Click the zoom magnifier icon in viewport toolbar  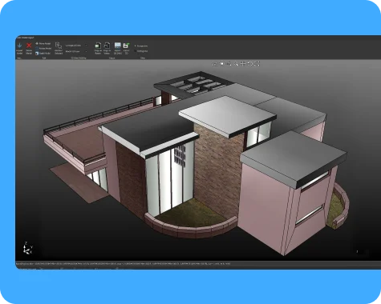pyautogui.click(x=237, y=64)
